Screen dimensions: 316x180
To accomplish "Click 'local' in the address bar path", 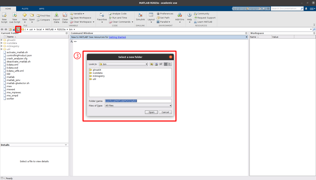I will pyautogui.click(x=39, y=29).
